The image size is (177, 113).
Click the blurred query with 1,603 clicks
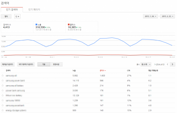click(11, 76)
